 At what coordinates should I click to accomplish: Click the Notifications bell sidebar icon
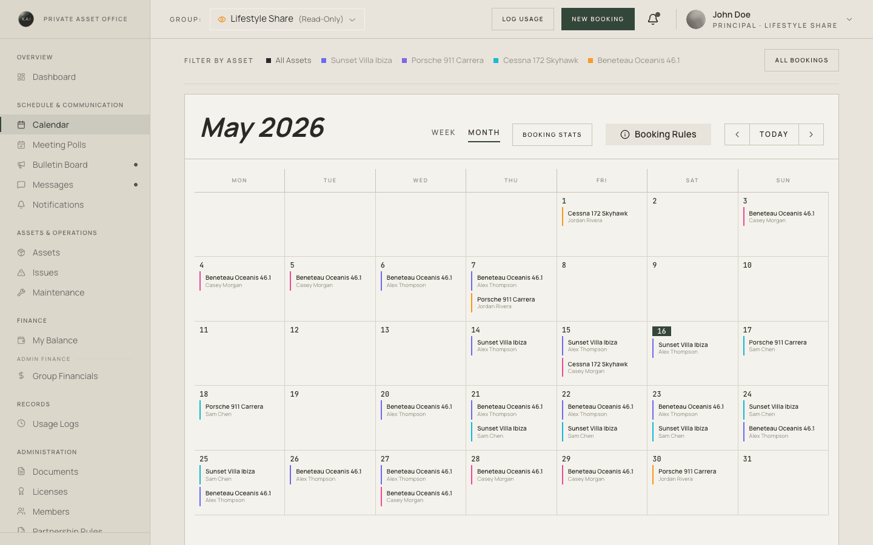[x=21, y=205]
